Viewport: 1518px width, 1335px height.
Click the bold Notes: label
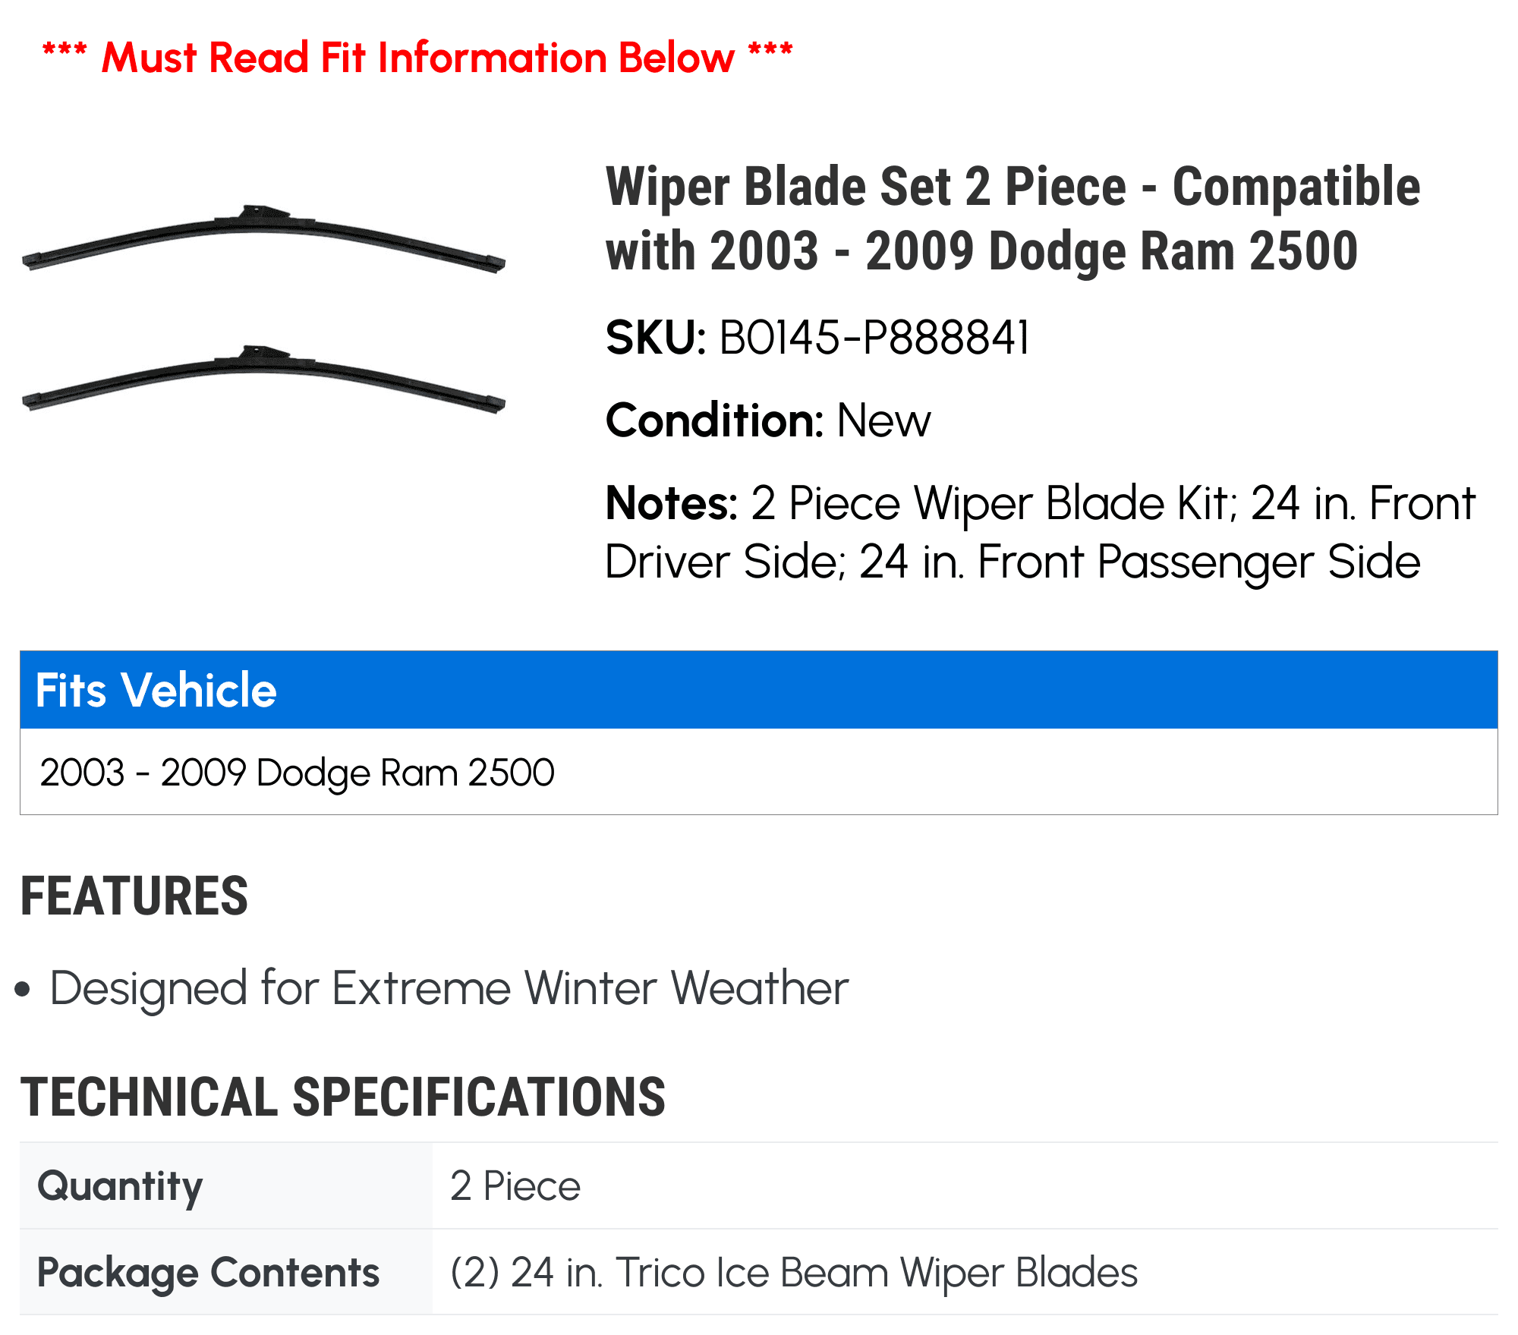tap(672, 503)
